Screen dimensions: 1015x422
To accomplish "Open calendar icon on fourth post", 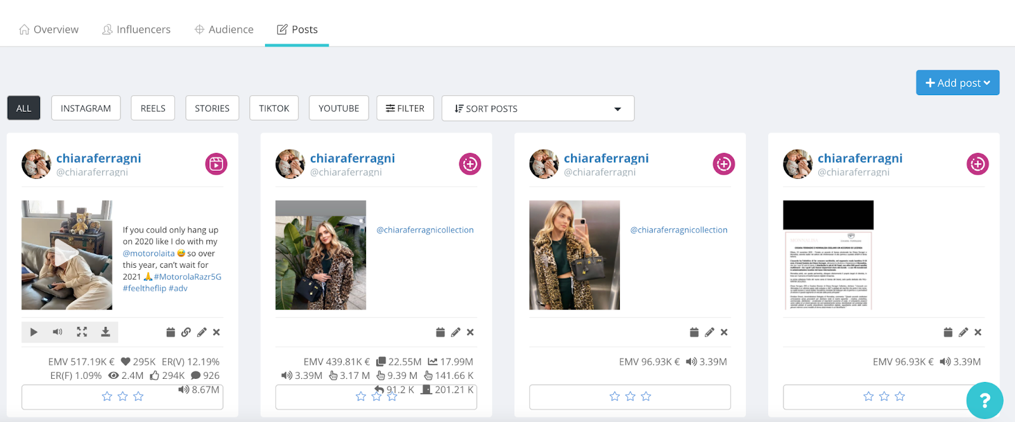I will click(x=948, y=332).
